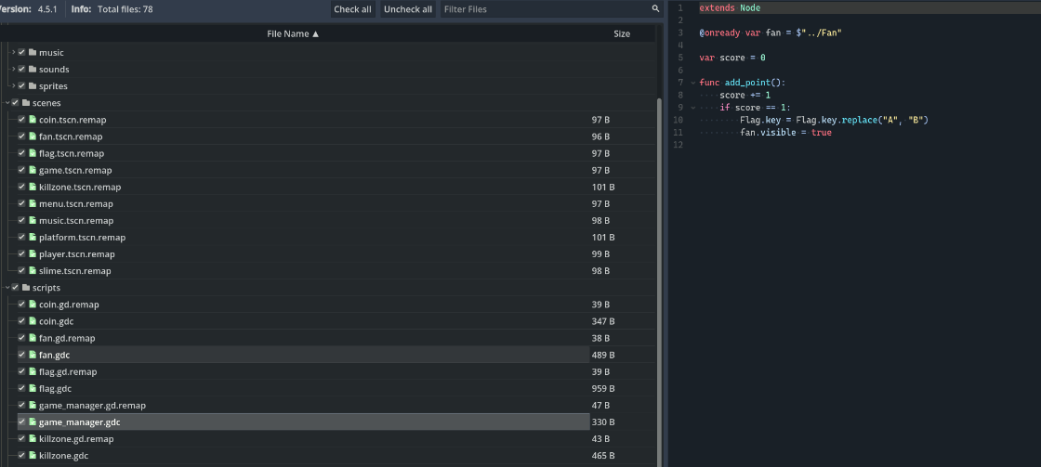Click the file icon of coin.tscn.remap
This screenshot has height=467, width=1041.
[33, 120]
